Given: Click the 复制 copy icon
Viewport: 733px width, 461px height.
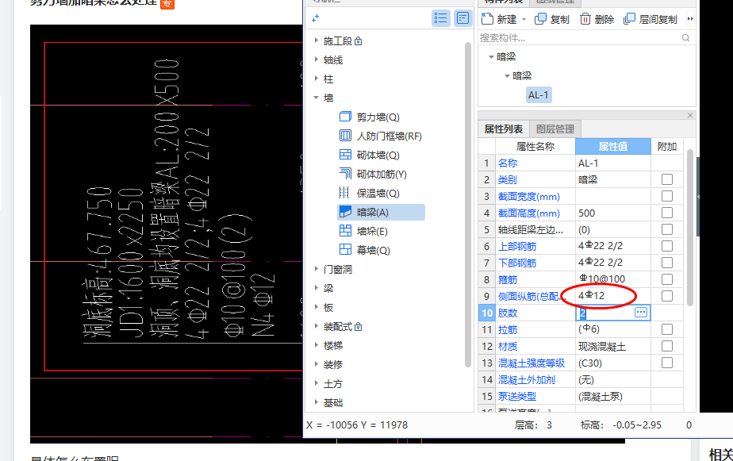Looking at the screenshot, I should tap(540, 19).
